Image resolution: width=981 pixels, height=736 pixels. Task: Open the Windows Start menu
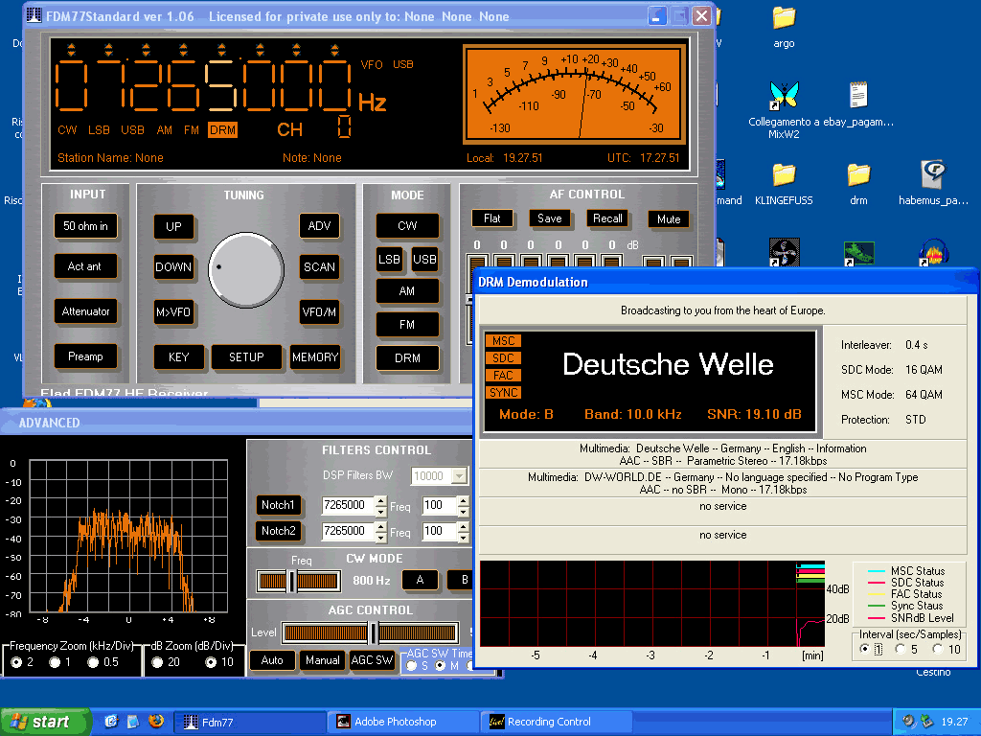pyautogui.click(x=44, y=722)
